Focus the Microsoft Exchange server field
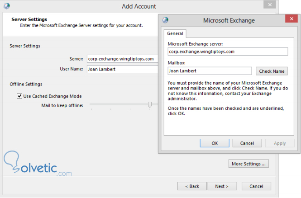Screen dimensions: 301x198 click(x=228, y=52)
